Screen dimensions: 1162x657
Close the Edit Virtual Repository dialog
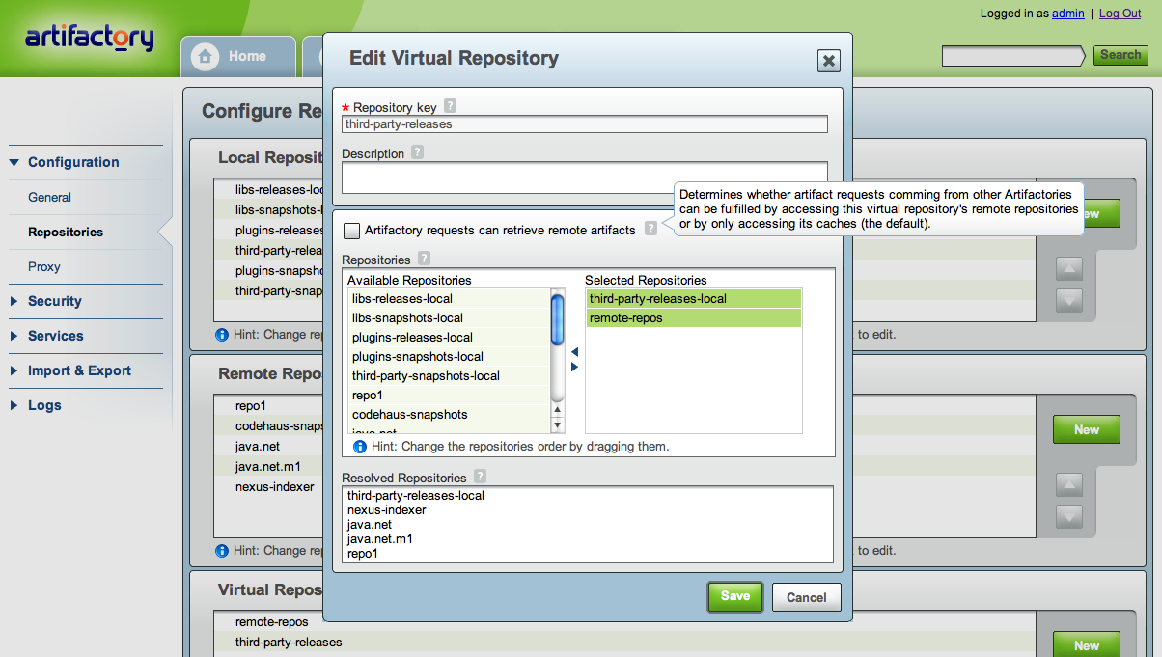click(x=827, y=61)
